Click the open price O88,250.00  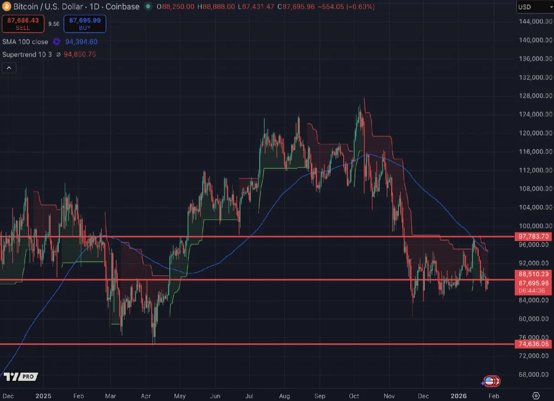tap(175, 7)
